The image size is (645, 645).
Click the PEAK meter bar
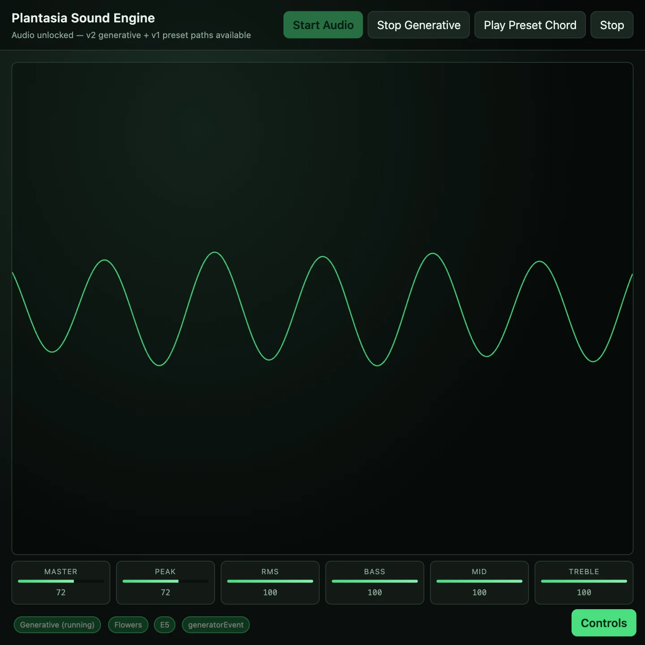pos(165,581)
